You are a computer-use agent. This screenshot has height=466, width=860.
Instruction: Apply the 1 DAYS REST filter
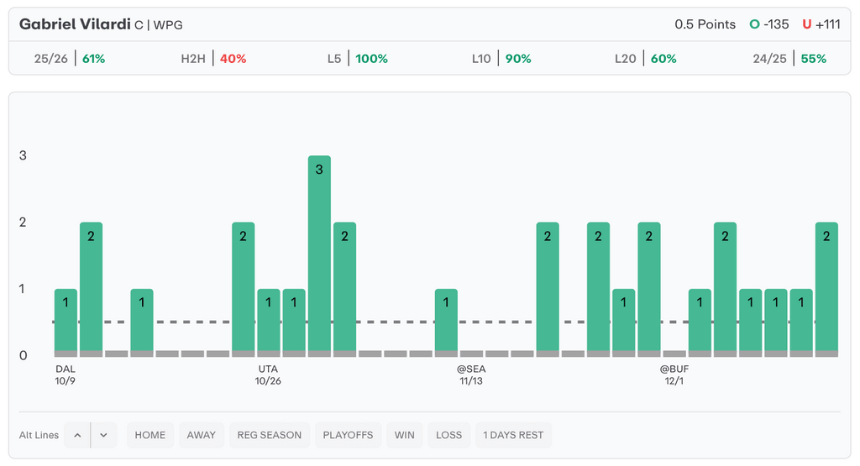tap(513, 435)
